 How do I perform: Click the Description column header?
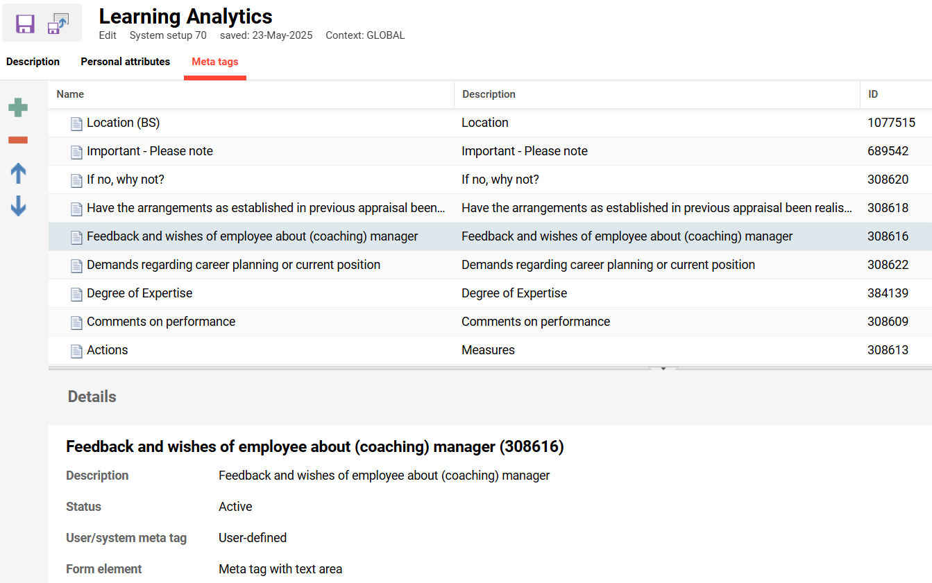click(489, 94)
